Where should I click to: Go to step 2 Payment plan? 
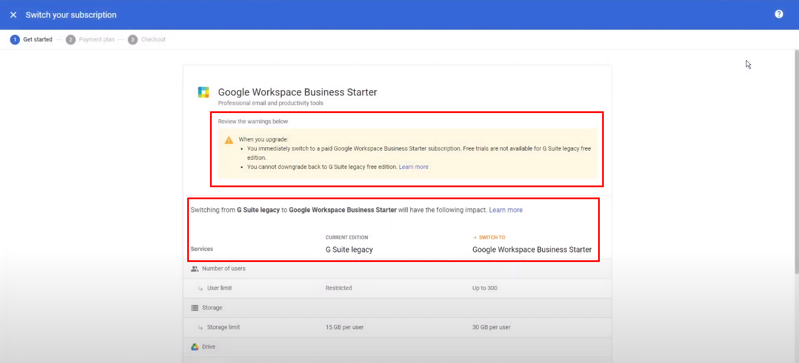pos(90,39)
